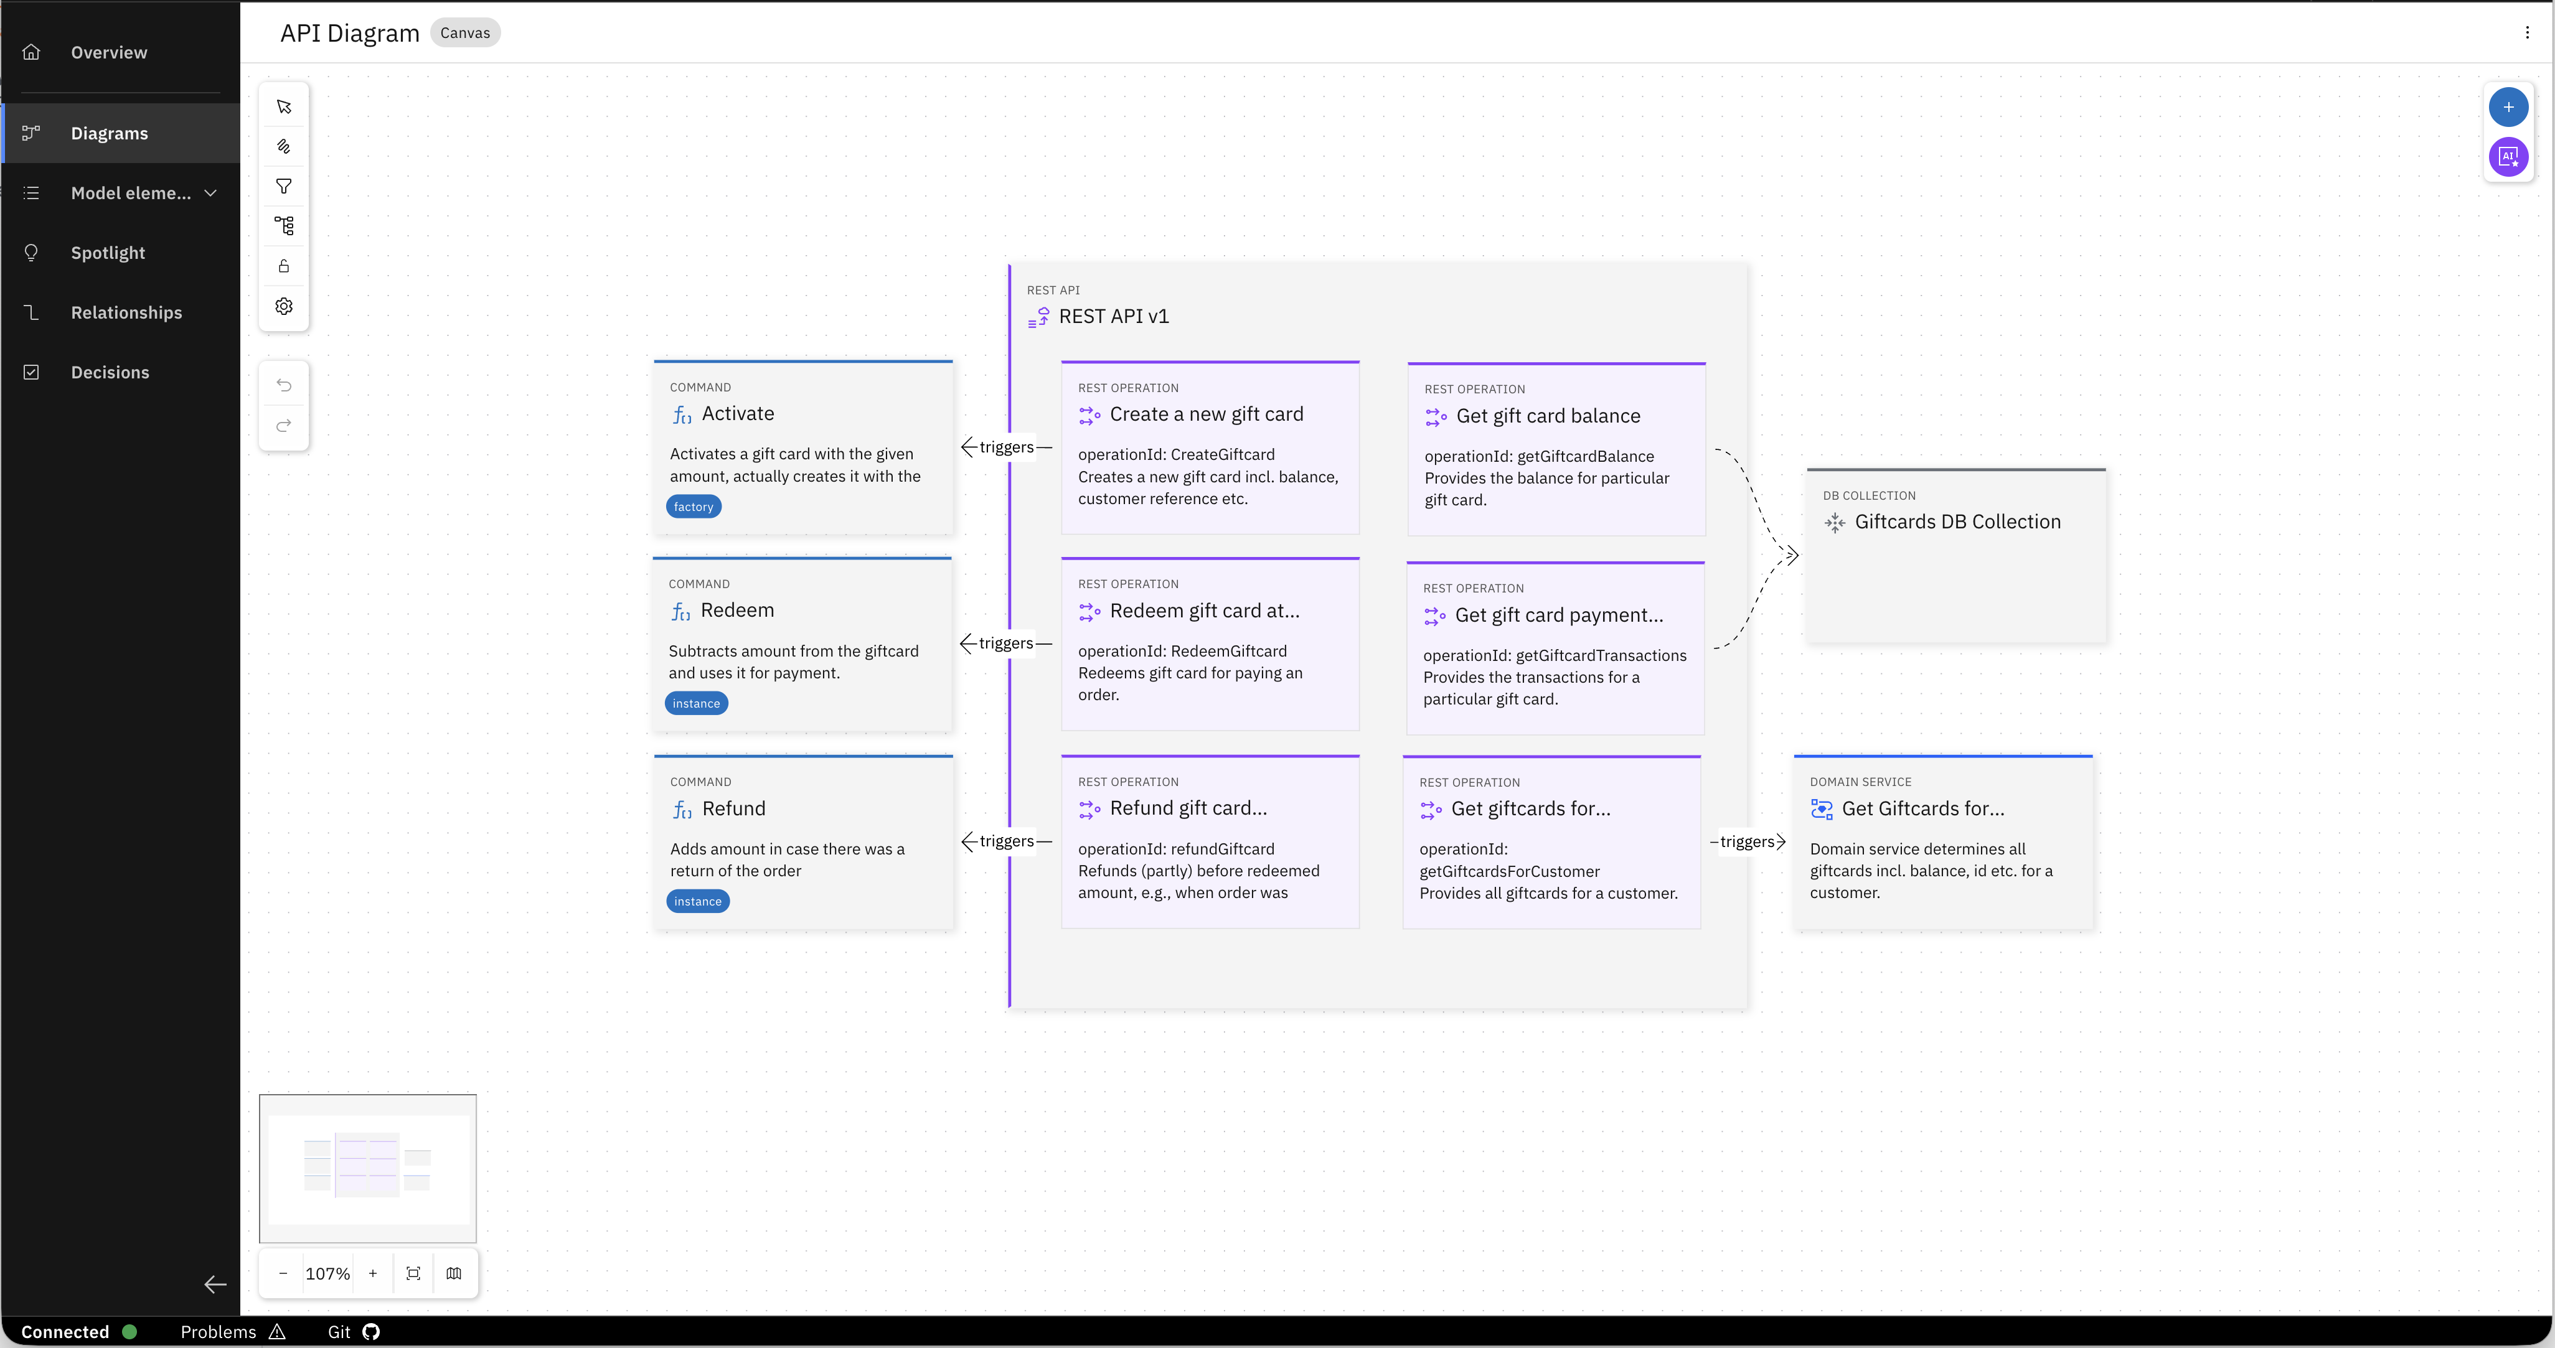Screen dimensions: 2555x1348
Task: Click the blue plus add button
Action: point(2508,107)
